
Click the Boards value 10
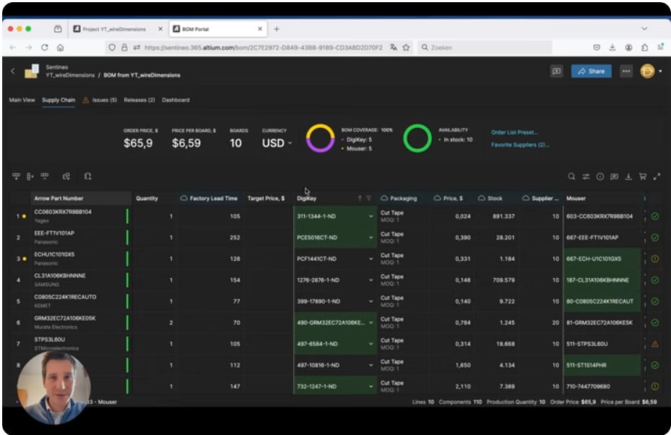tap(235, 143)
